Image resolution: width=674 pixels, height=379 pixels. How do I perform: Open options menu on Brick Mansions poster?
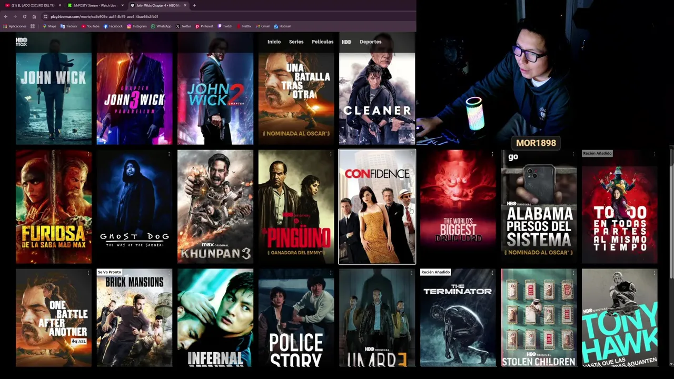click(169, 273)
